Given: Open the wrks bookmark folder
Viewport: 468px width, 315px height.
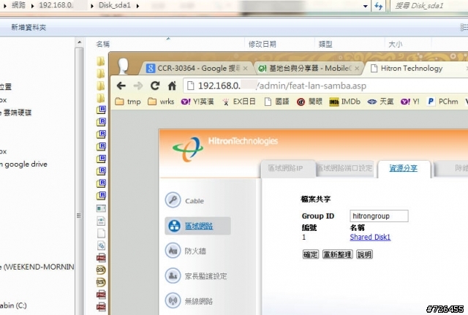Looking at the screenshot, I should [161, 102].
